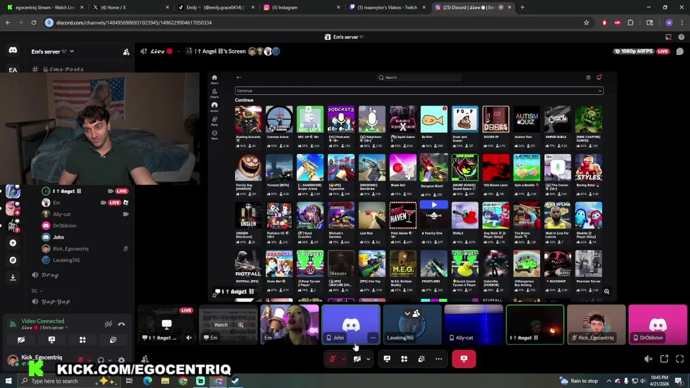Open Activities launcher in call bar
Viewport: 690px width, 388px height.
click(x=404, y=359)
